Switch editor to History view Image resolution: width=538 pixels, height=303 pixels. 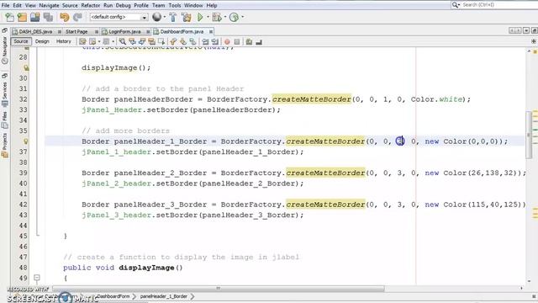[x=64, y=41]
